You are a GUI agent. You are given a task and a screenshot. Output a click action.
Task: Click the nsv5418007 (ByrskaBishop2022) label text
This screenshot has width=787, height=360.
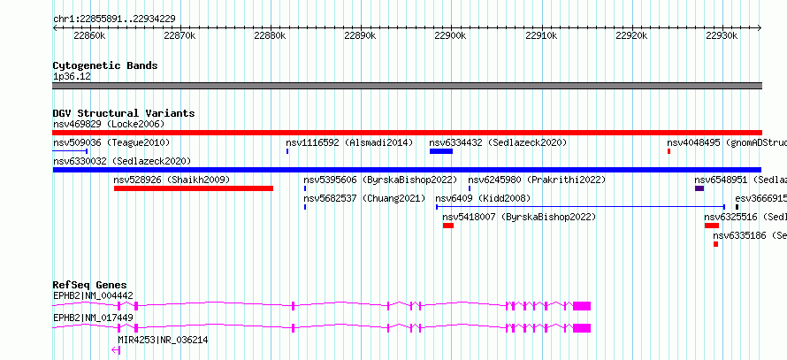(x=519, y=218)
